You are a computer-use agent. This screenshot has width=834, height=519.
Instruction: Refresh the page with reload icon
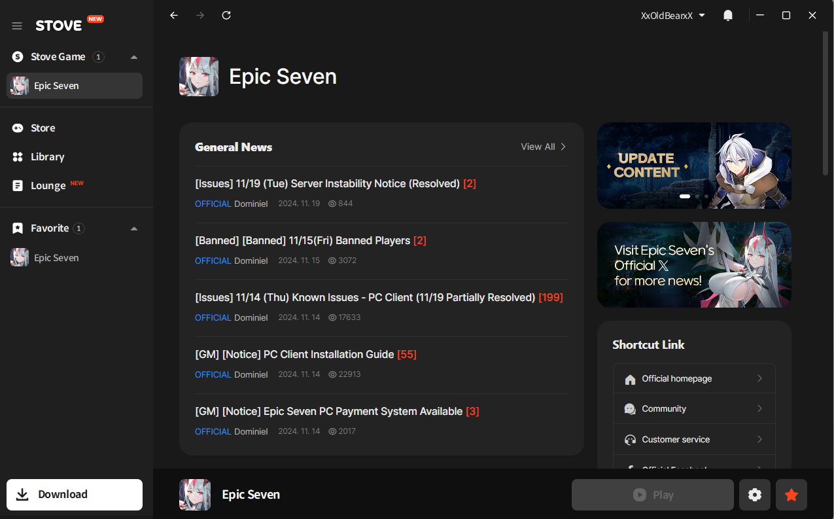pos(226,15)
